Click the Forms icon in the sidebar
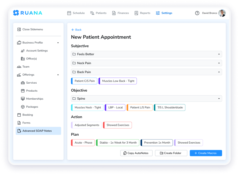This screenshot has height=175, width=239. tap(19, 123)
